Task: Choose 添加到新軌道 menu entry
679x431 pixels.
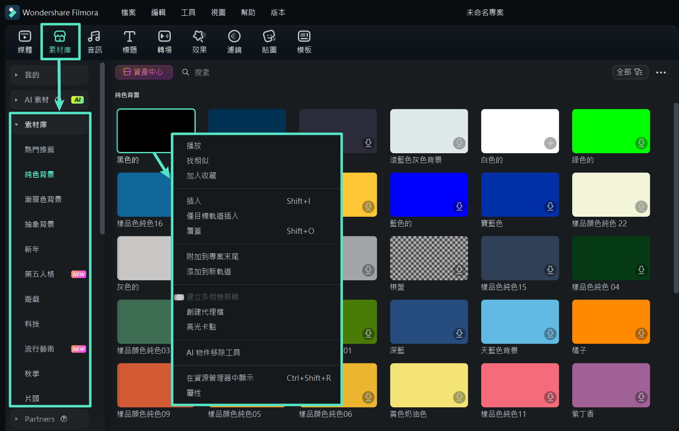Action: coord(257,272)
